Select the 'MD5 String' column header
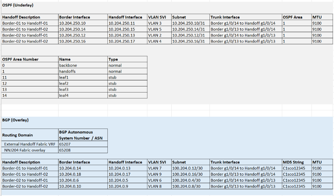The image size is (334, 196). (x=297, y=162)
